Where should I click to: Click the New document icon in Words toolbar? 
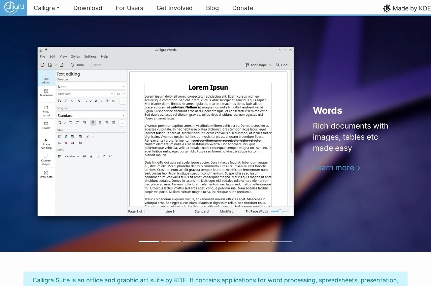click(43, 65)
